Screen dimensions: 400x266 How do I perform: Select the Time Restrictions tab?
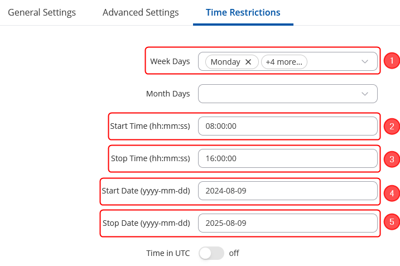click(x=243, y=12)
